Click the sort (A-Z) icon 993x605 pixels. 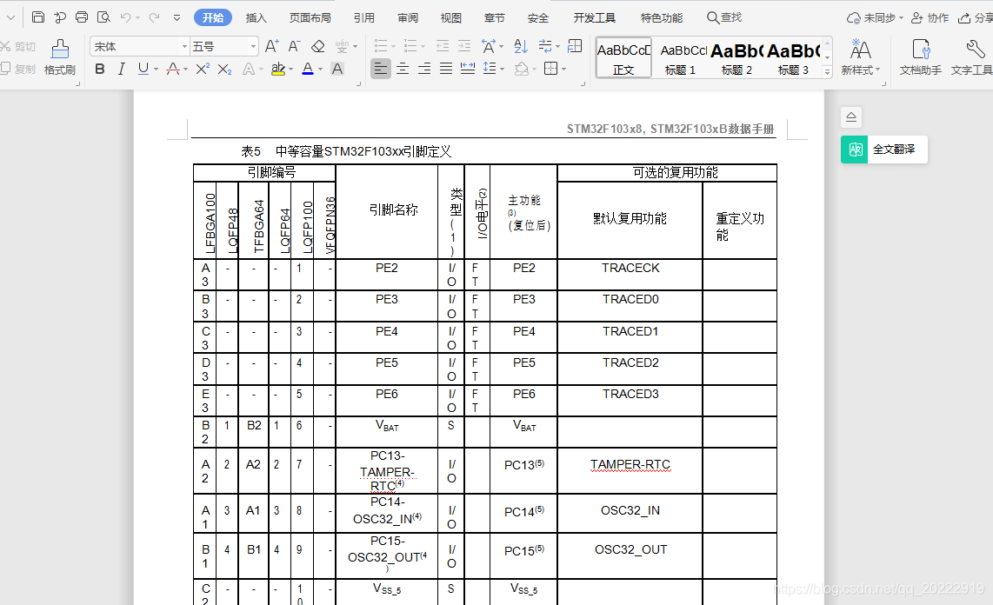(520, 47)
